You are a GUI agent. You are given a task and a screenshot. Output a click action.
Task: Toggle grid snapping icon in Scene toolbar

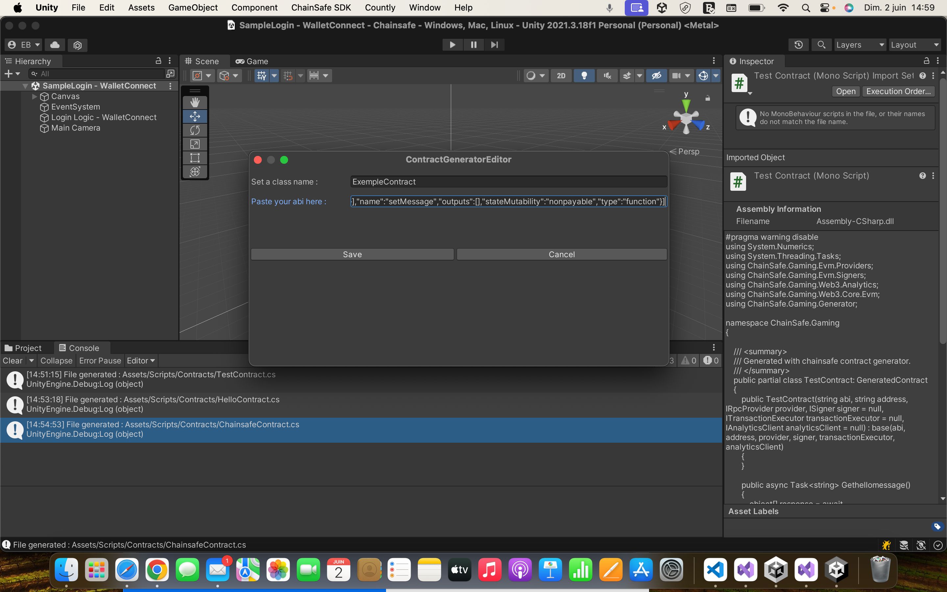click(288, 76)
